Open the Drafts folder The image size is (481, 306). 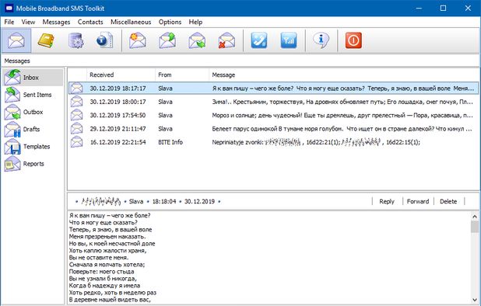(x=33, y=129)
